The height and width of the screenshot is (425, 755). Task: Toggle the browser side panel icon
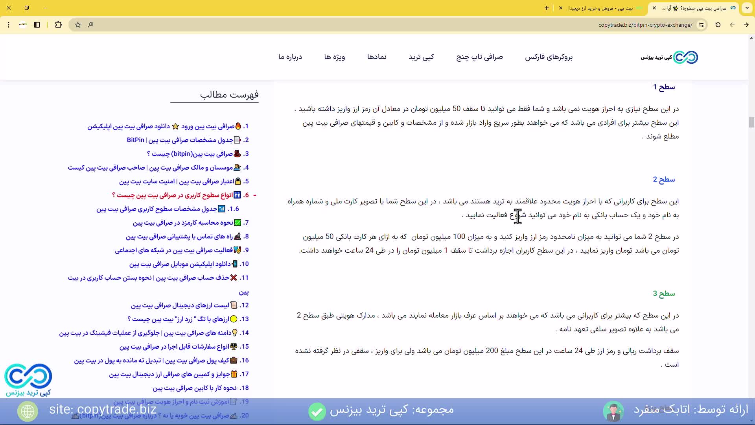point(37,25)
